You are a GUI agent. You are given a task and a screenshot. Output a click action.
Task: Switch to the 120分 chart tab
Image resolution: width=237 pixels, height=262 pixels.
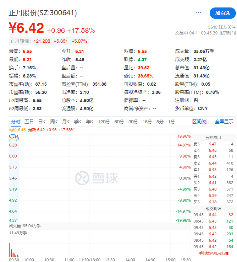coord(104,122)
